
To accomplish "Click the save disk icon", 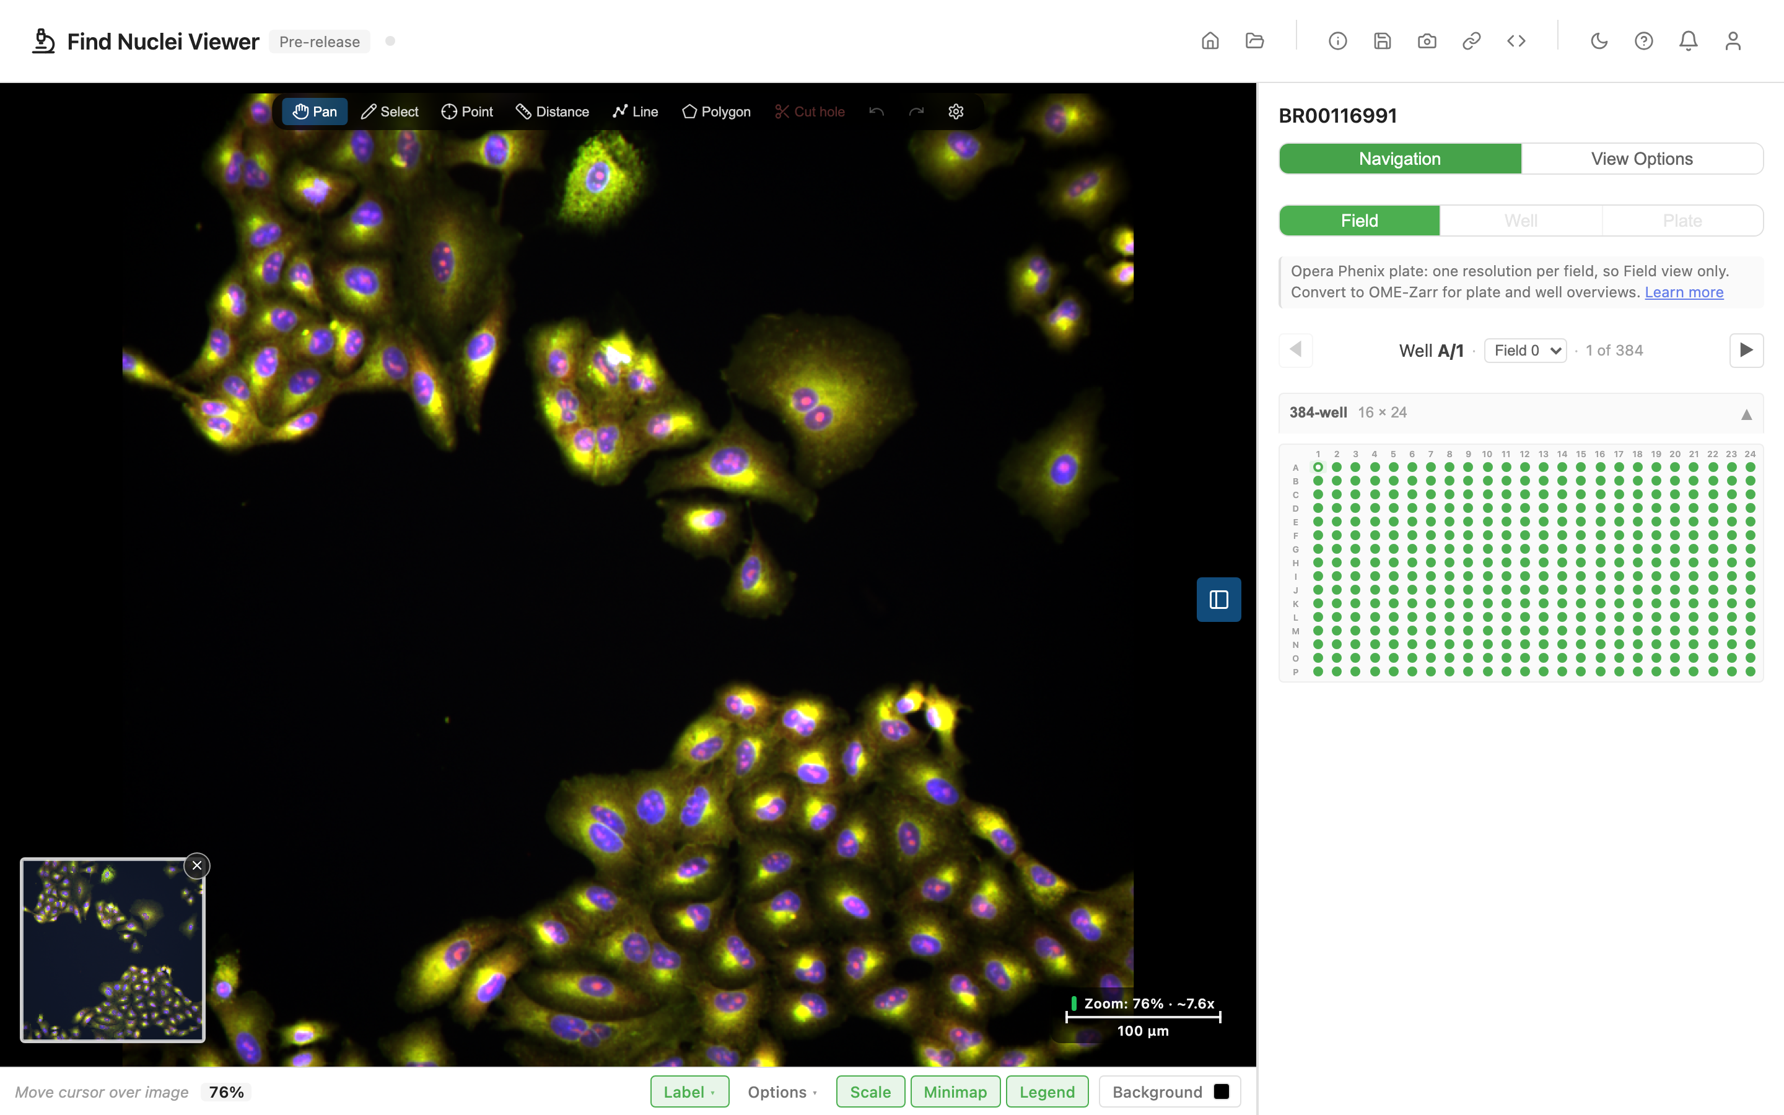I will pyautogui.click(x=1382, y=42).
